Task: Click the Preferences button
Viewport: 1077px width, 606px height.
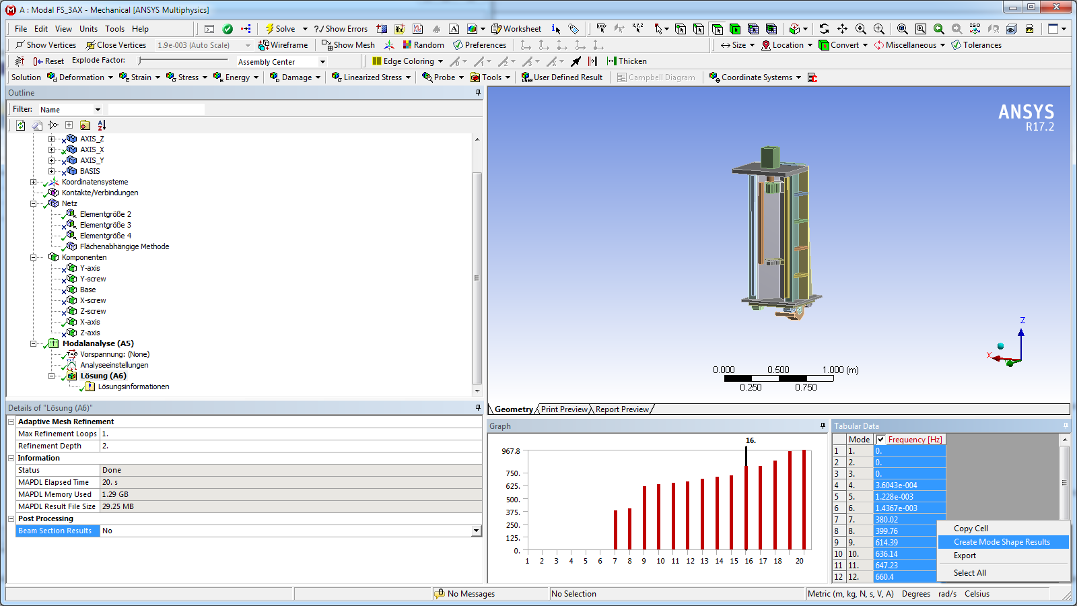Action: (480, 45)
